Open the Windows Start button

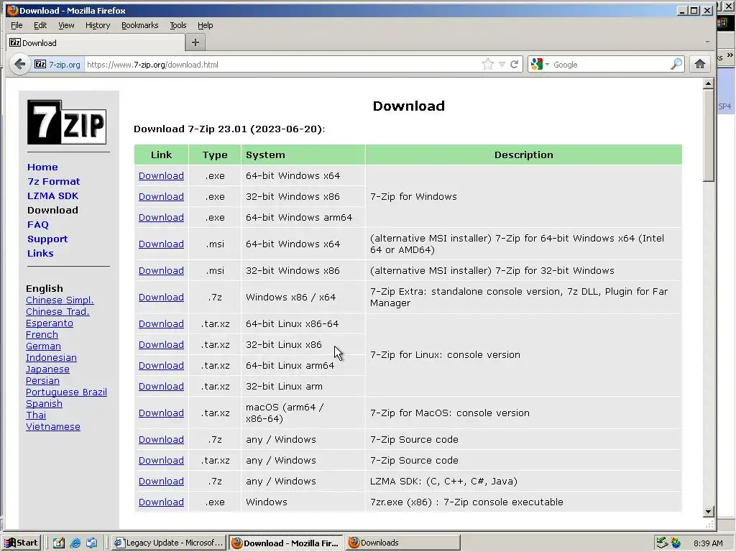(x=22, y=543)
